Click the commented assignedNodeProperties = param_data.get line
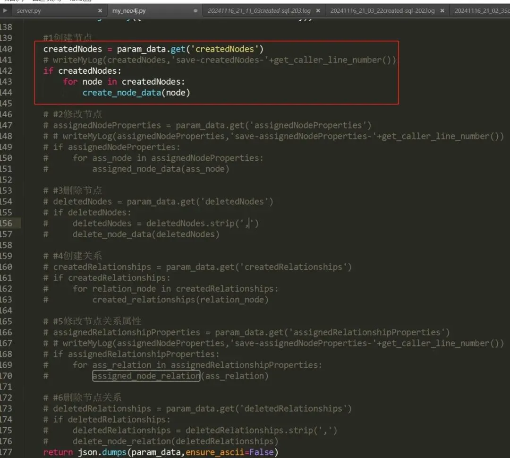Image resolution: width=510 pixels, height=458 pixels. 207,125
